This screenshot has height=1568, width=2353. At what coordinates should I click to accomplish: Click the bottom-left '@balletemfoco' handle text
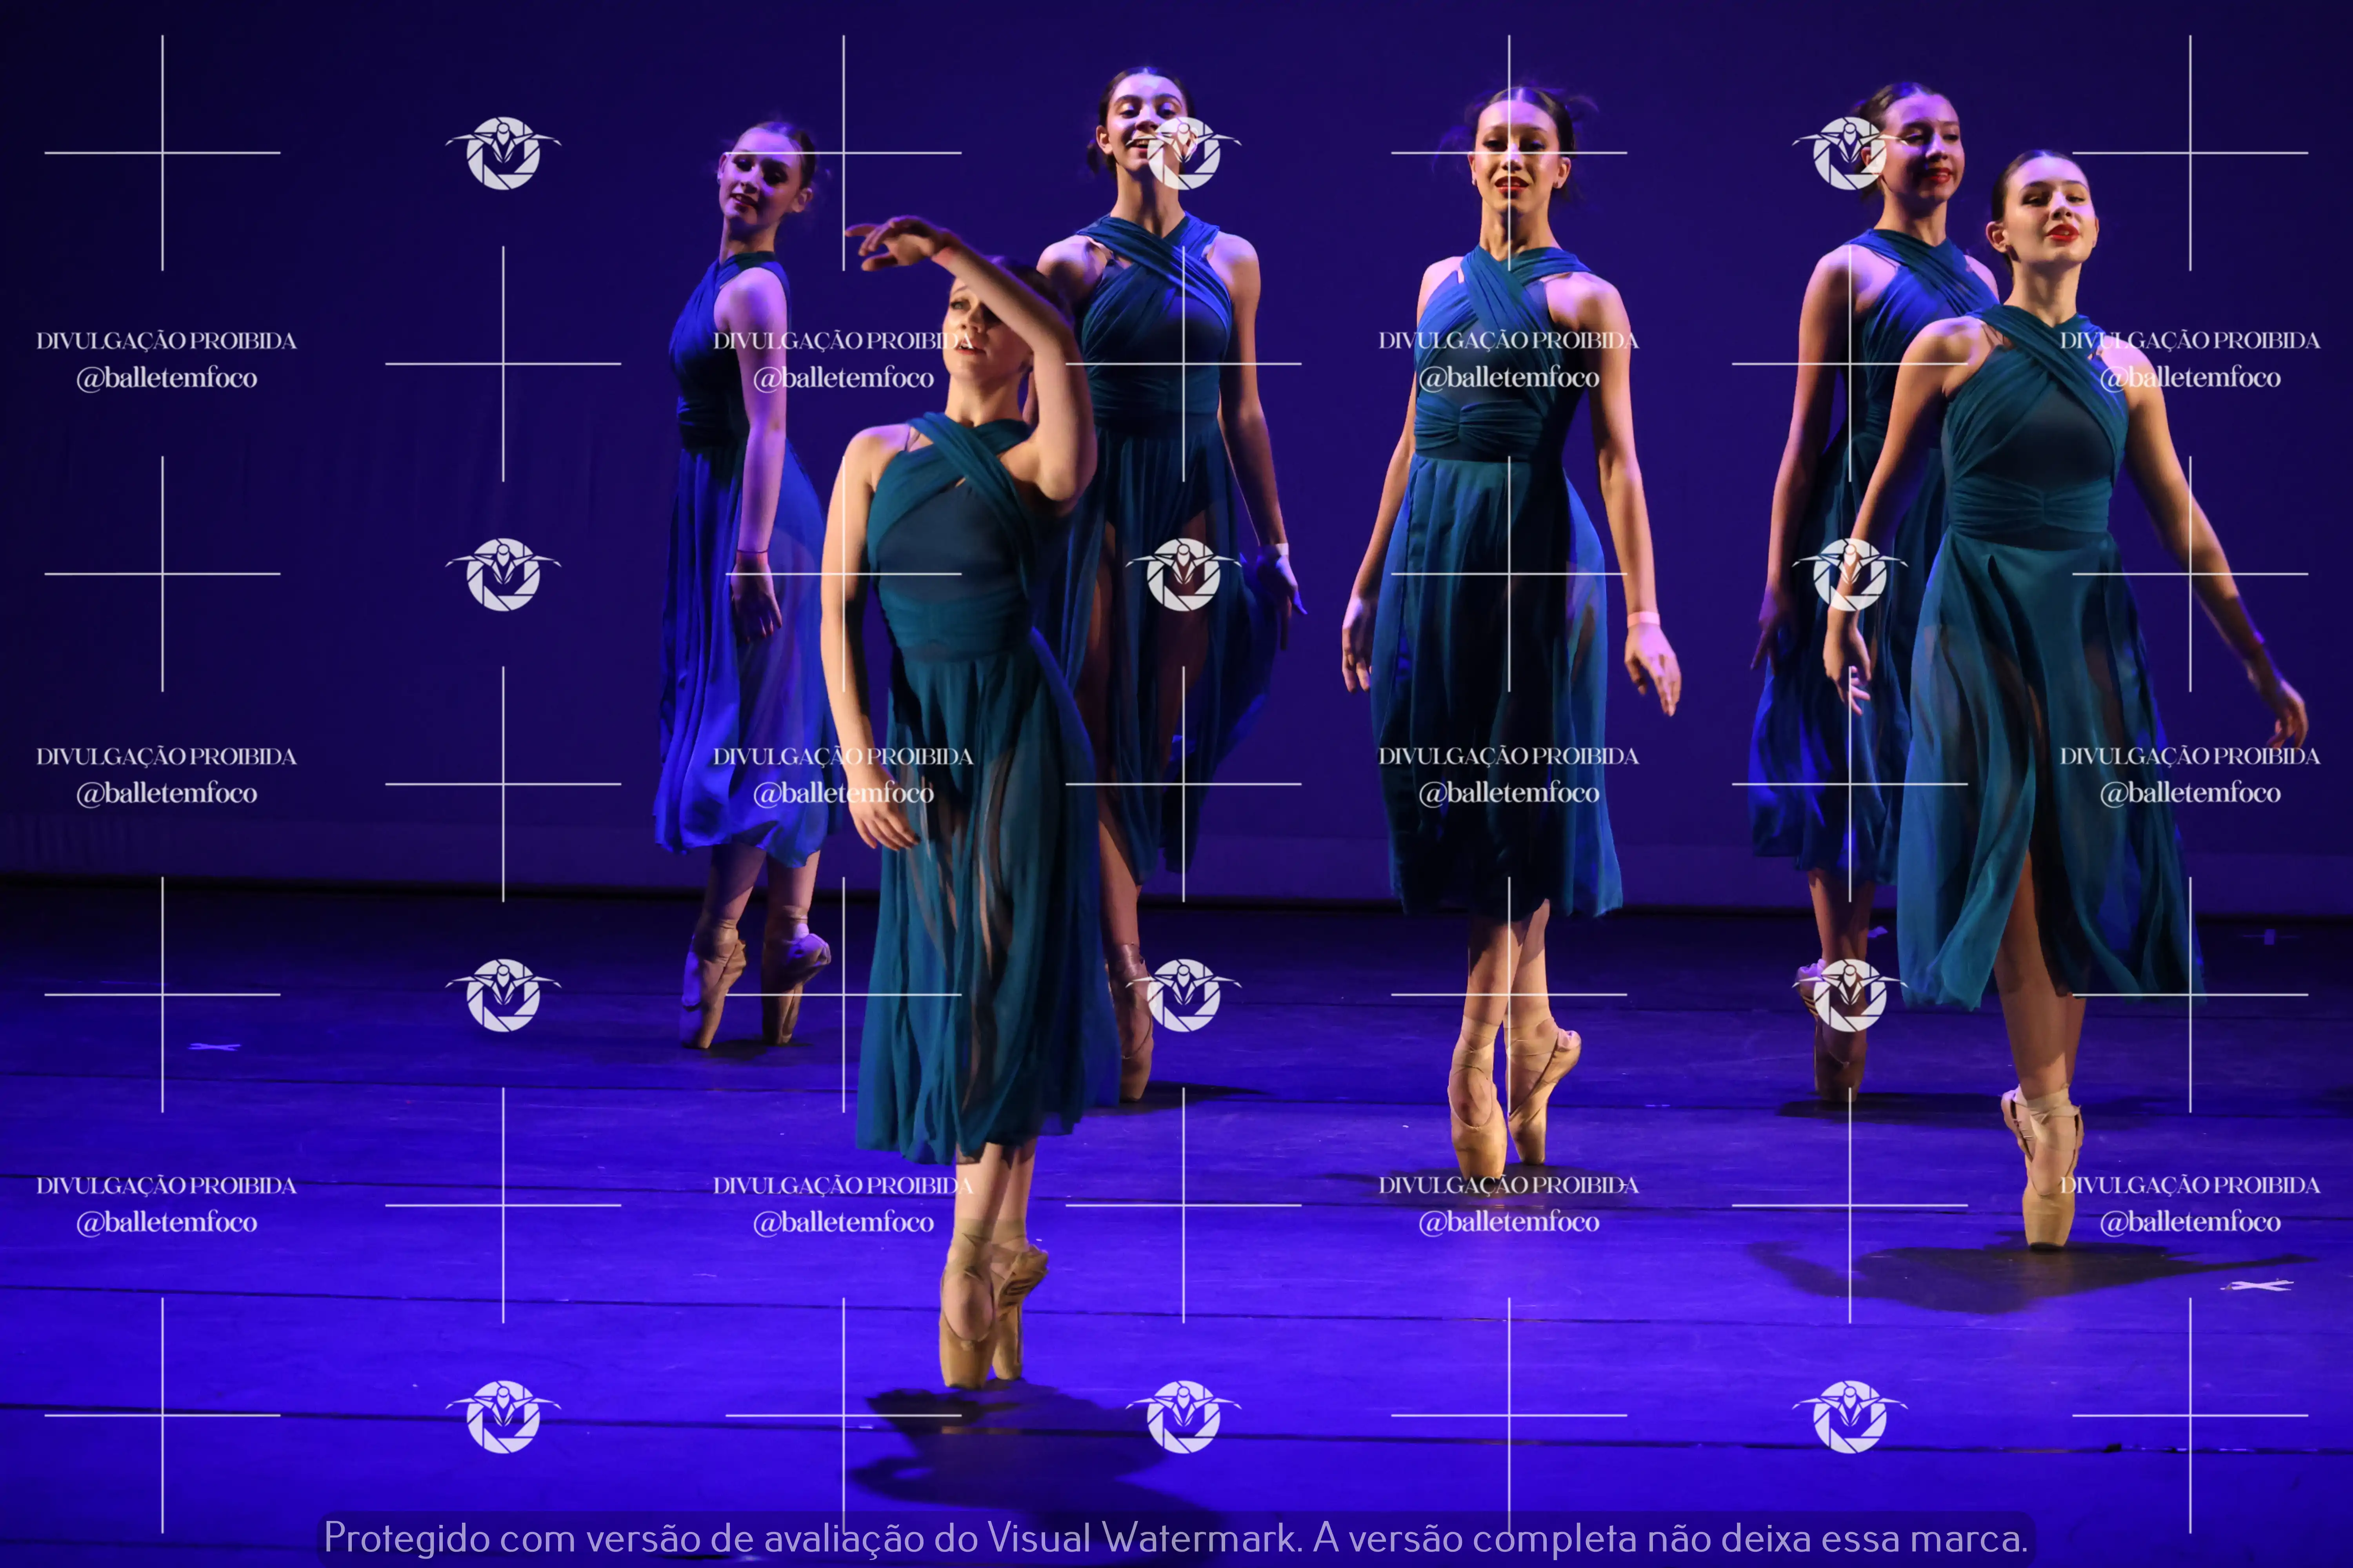166,1222
